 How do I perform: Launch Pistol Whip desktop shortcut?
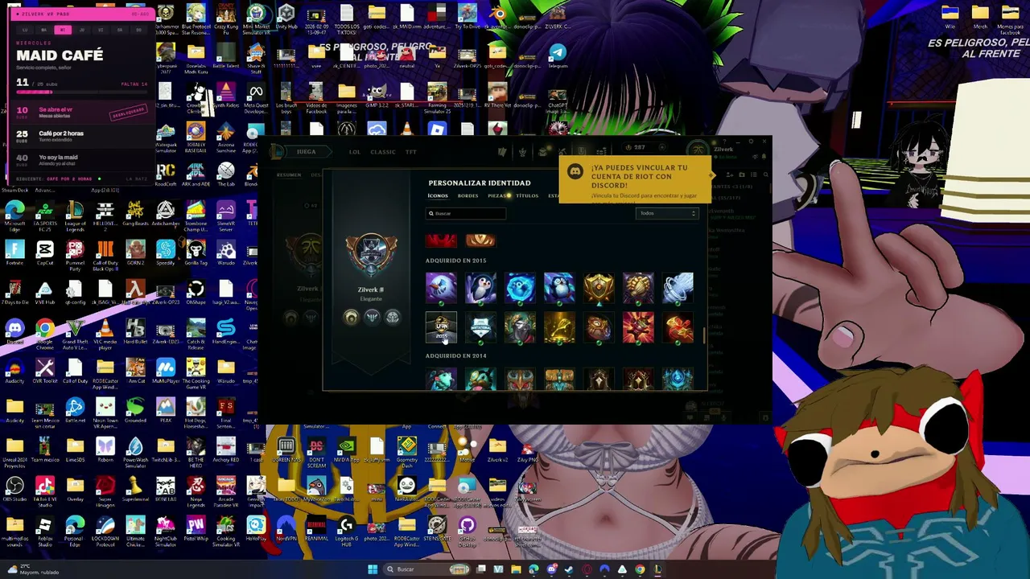pos(196,529)
